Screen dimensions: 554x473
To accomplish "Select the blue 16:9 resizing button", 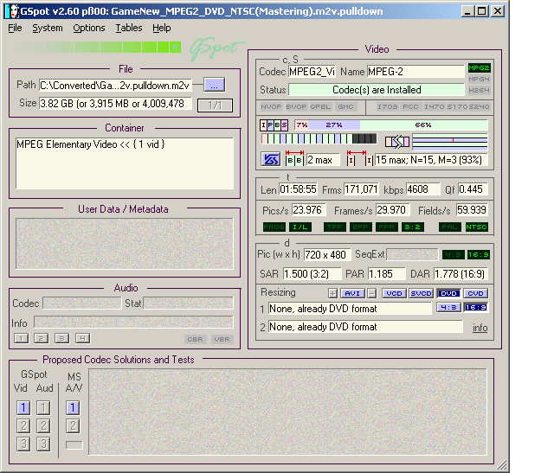I will [475, 308].
